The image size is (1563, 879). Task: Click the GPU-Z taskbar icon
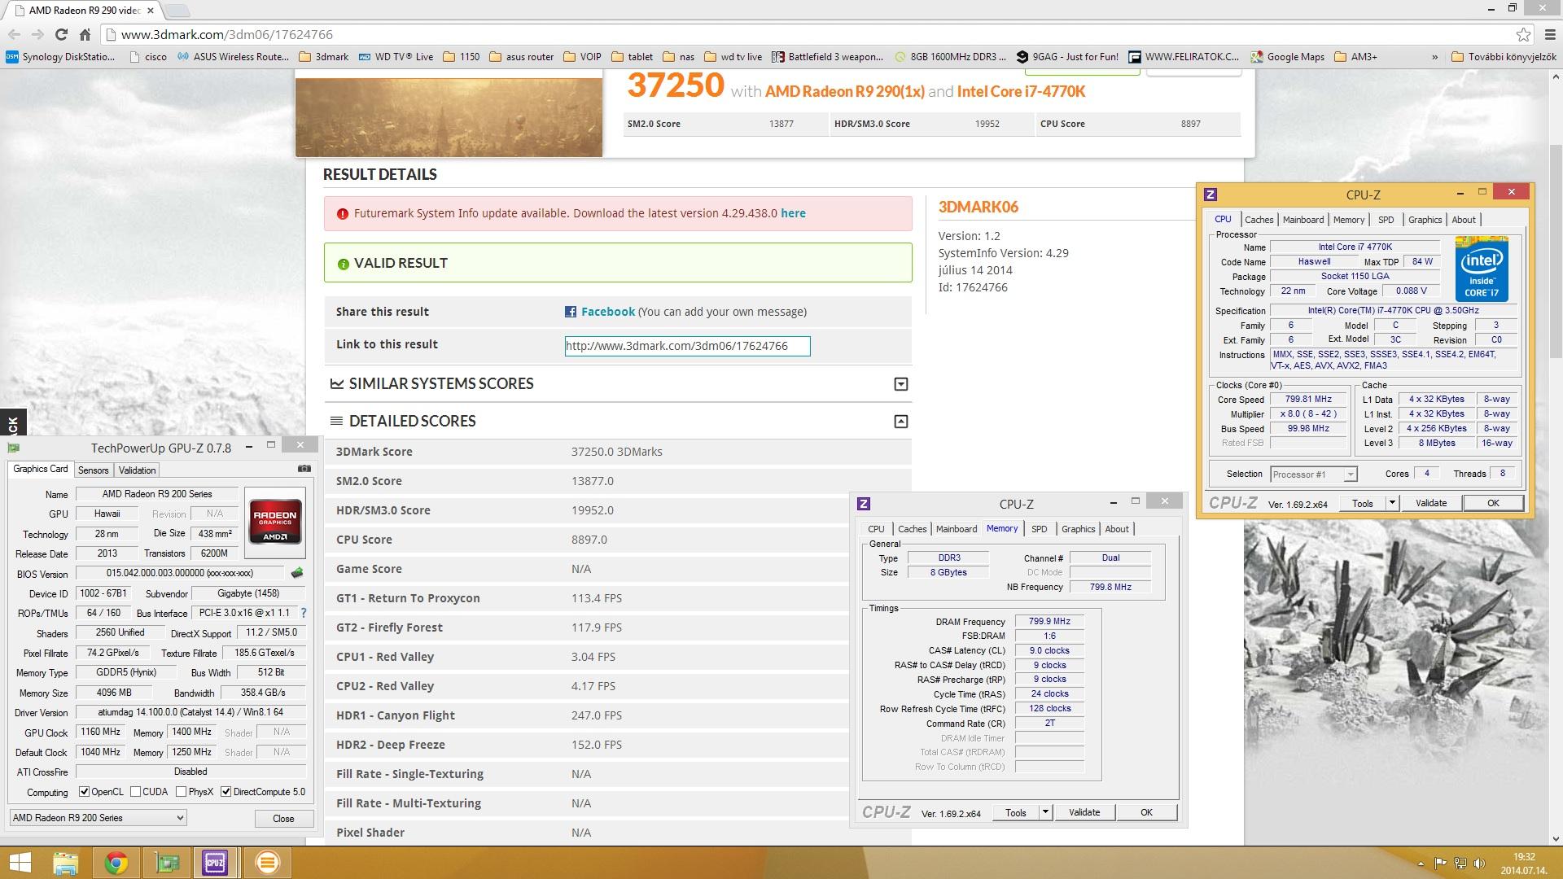167,863
